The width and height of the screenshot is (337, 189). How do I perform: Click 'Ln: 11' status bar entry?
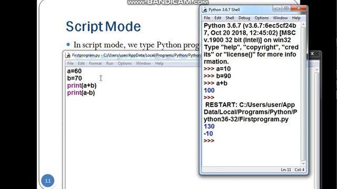[x=286, y=170]
